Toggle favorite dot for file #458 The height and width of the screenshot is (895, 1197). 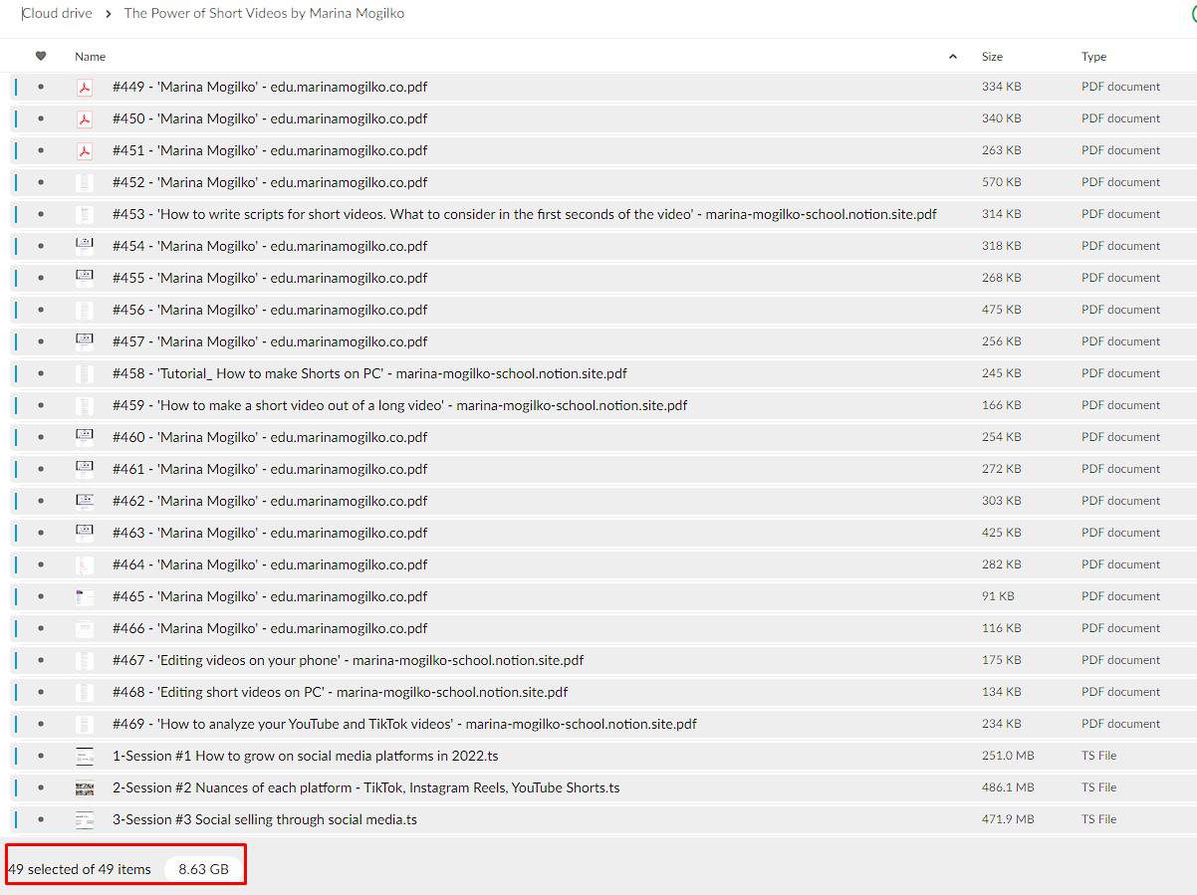point(41,373)
